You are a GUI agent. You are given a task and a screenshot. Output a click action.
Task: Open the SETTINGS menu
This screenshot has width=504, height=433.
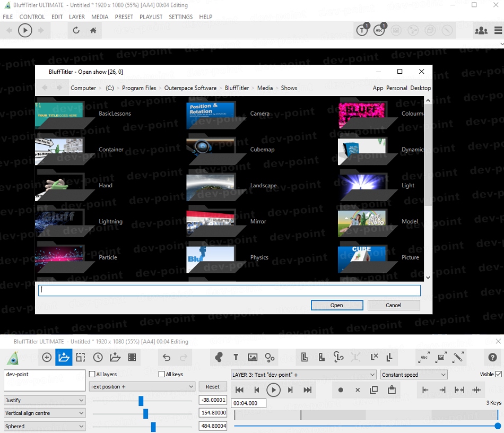point(180,17)
